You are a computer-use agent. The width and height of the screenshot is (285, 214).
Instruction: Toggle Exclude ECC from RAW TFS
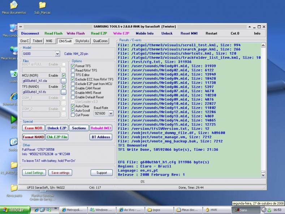click(x=73, y=79)
